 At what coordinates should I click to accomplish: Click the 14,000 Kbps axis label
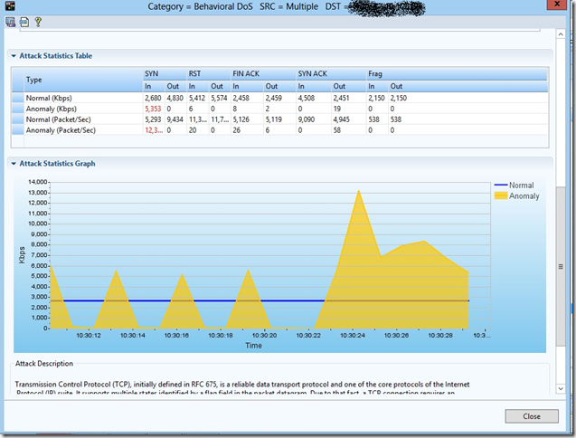coord(38,182)
